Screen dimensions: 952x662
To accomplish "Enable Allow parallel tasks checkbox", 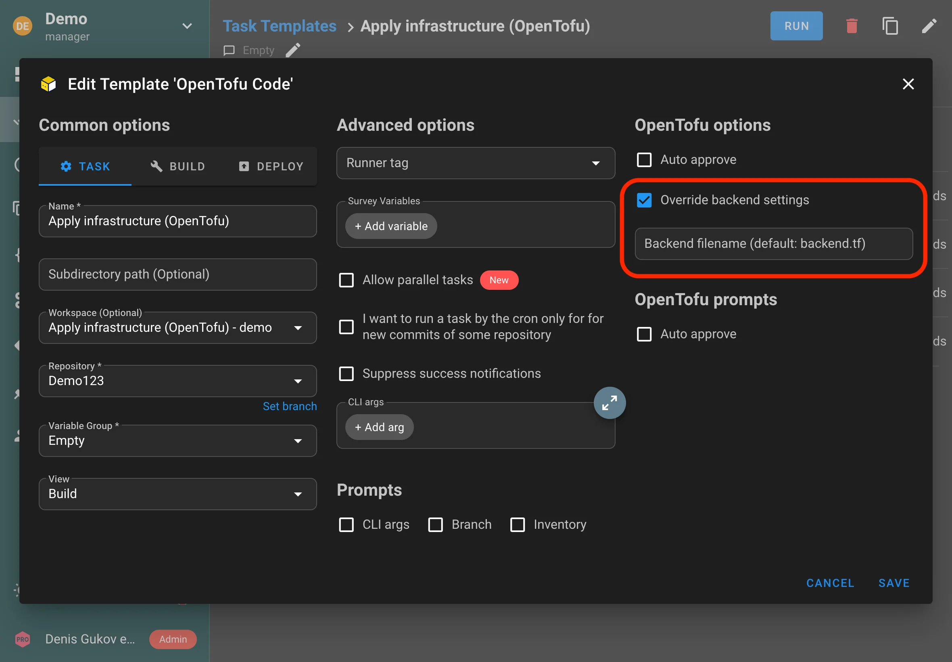I will (x=347, y=280).
